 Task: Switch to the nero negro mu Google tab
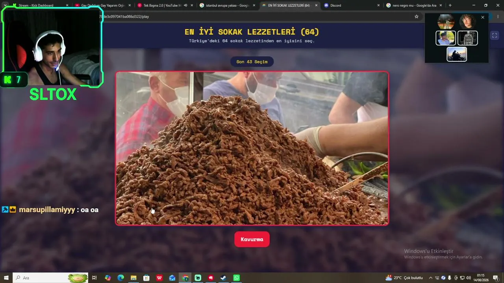tap(413, 6)
